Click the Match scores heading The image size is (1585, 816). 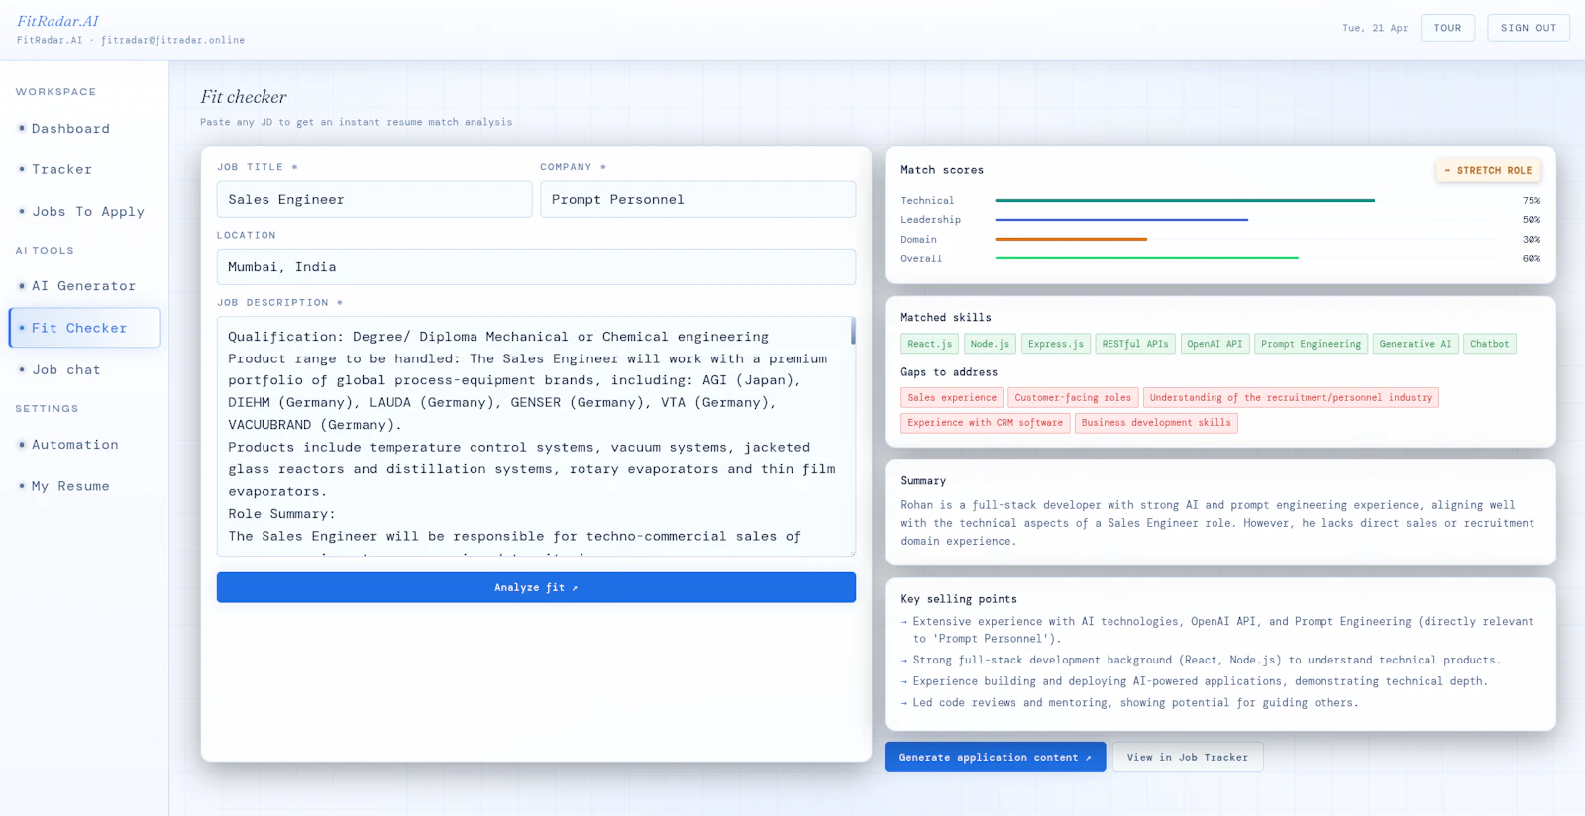942,170
